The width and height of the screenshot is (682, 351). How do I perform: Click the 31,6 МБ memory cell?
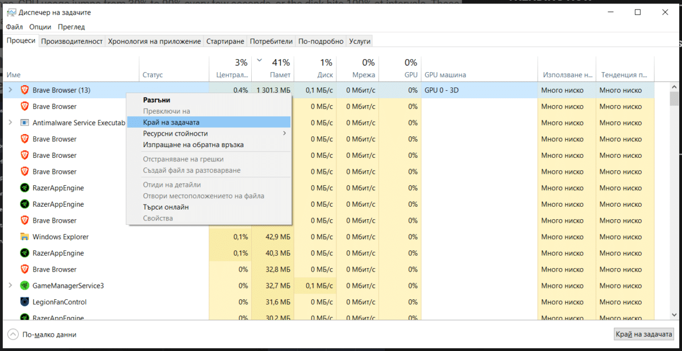pyautogui.click(x=277, y=302)
